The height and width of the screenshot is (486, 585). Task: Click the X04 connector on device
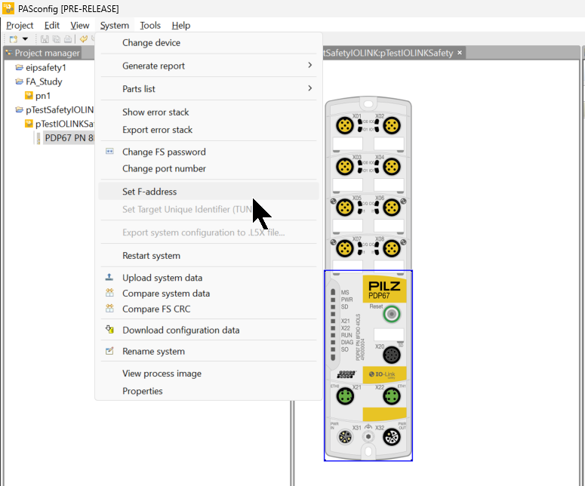[x=391, y=166]
